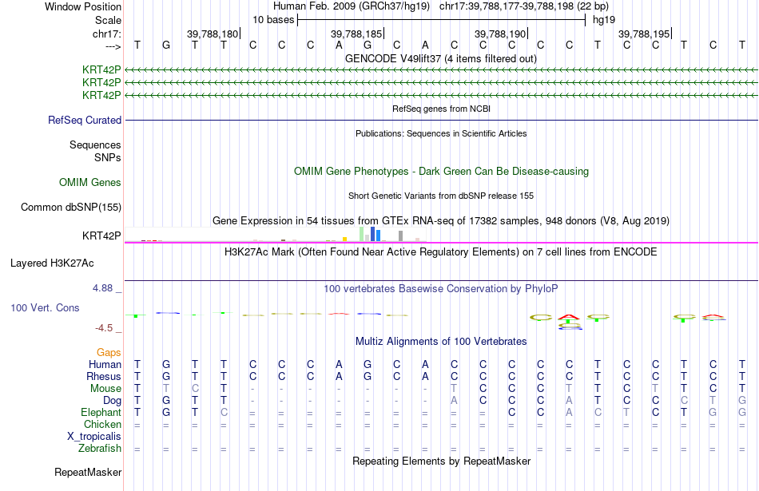The height and width of the screenshot is (491, 759).
Task: Click the Zebrafish species label
Action: pyautogui.click(x=100, y=449)
